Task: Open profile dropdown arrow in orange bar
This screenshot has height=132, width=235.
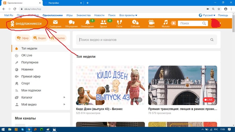Action: [x=220, y=23]
